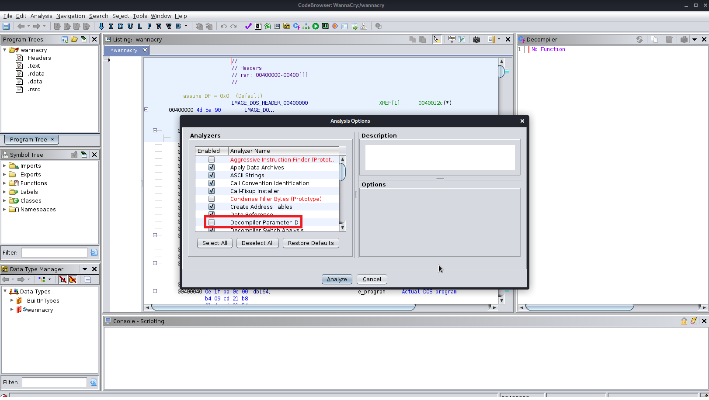709x400 pixels.
Task: Click the Data Type Manager Filter input field
Action: coord(55,382)
